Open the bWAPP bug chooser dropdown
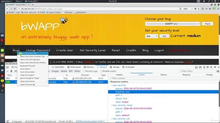 point(173,24)
